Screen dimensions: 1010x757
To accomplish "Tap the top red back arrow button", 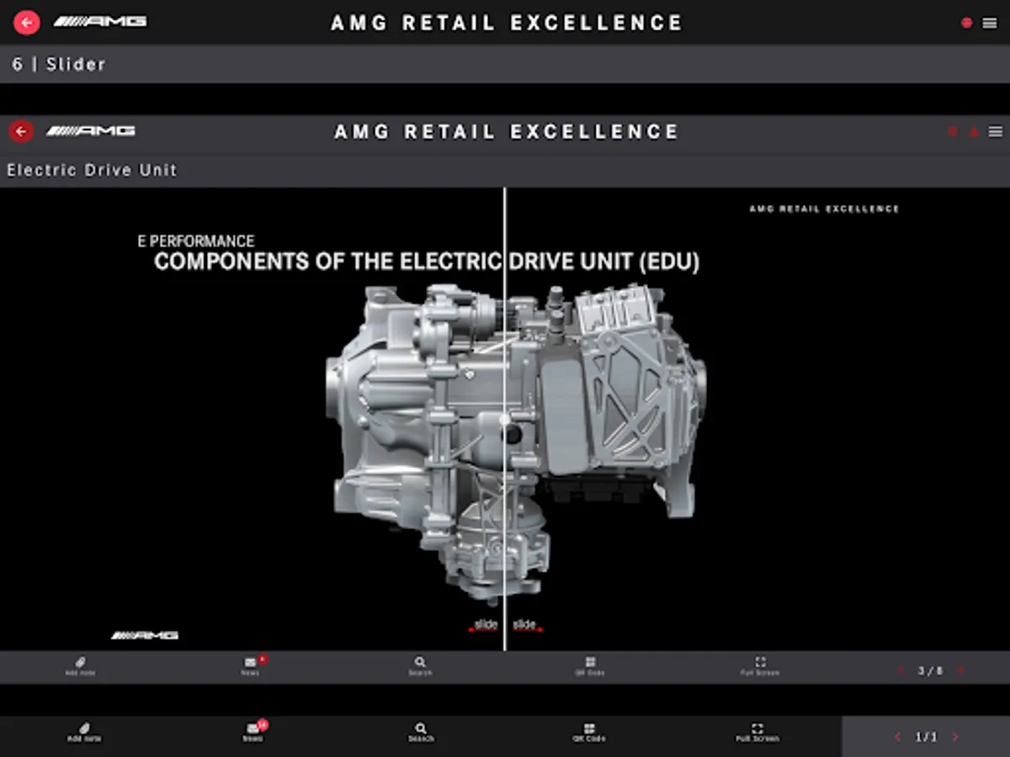I will [x=27, y=23].
